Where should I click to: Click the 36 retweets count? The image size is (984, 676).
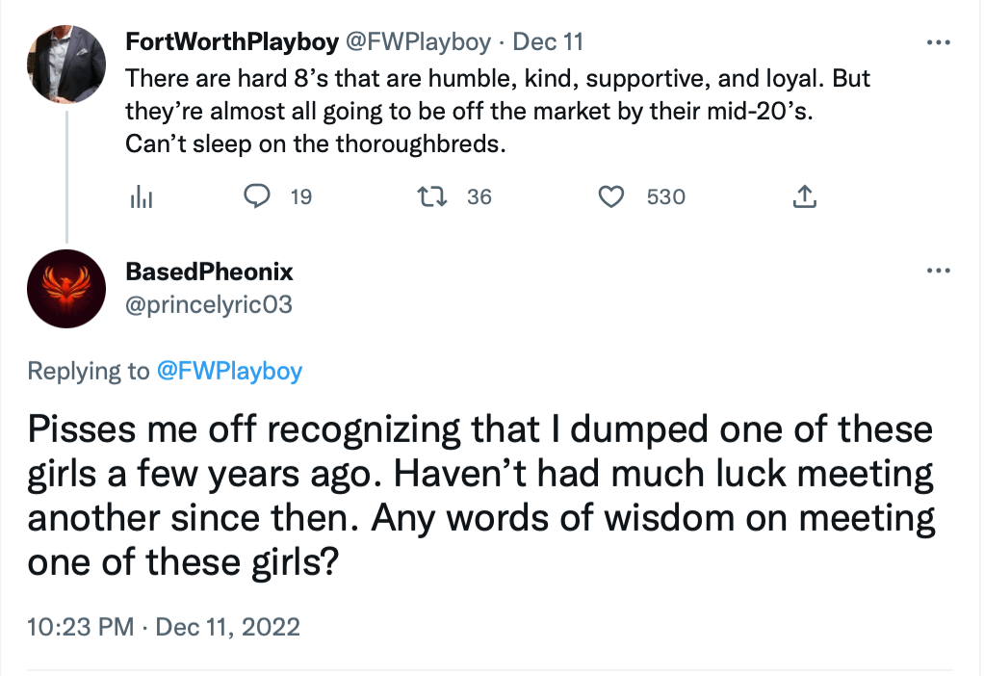479,197
